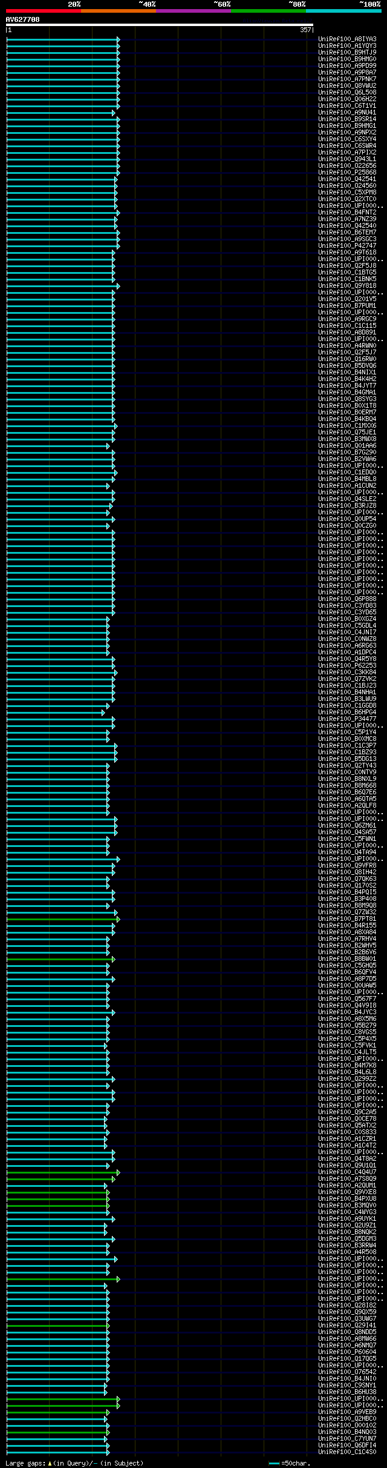The image size is (387, 1468).
Task: Open hit UniRef100_A9PD99
Action: tap(347, 66)
